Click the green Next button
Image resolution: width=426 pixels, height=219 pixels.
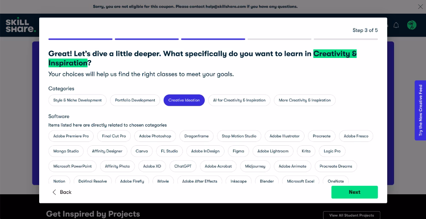click(x=354, y=192)
